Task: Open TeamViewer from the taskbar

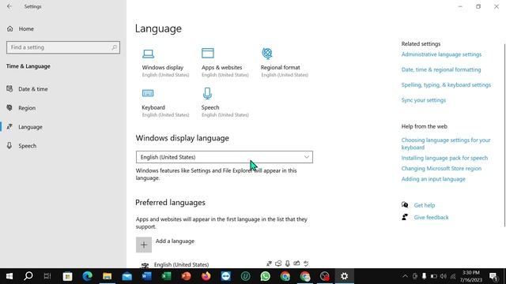Action: coord(225,276)
